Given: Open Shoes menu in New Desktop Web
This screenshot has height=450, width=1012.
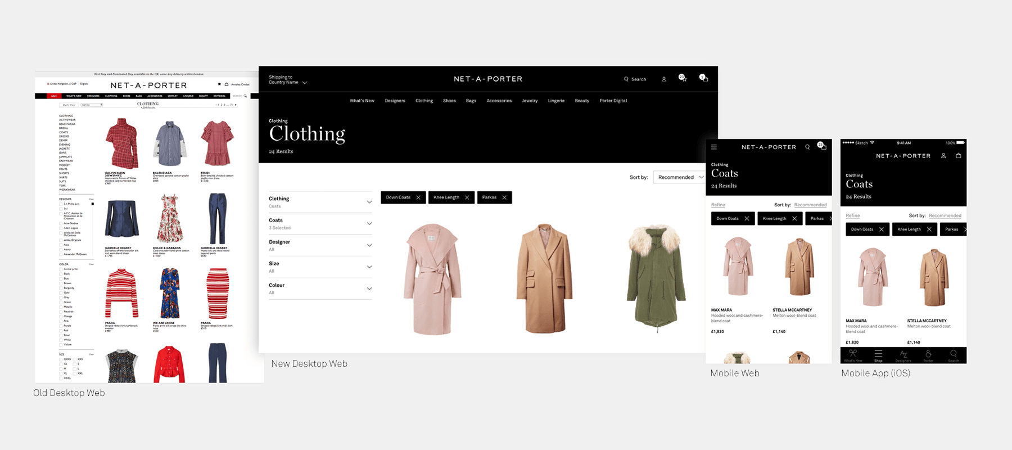Looking at the screenshot, I should click(x=449, y=101).
